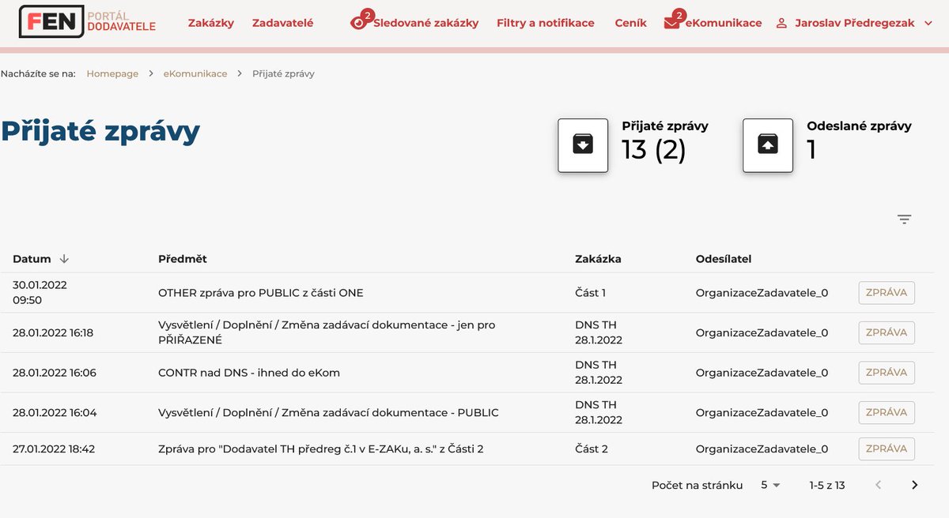Go to eKomunikace breadcrumb link
The image size is (949, 518).
pos(195,73)
